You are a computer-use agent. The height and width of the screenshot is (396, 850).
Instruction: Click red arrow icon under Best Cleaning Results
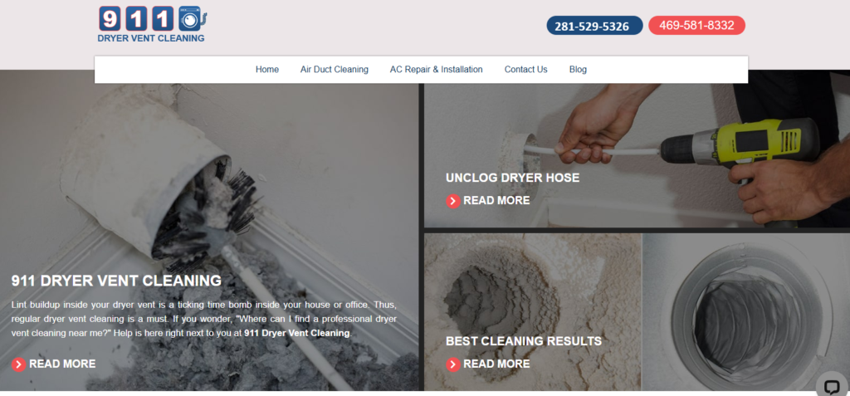(453, 364)
